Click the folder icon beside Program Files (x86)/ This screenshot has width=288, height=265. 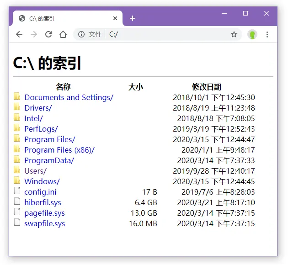[x=17, y=148]
